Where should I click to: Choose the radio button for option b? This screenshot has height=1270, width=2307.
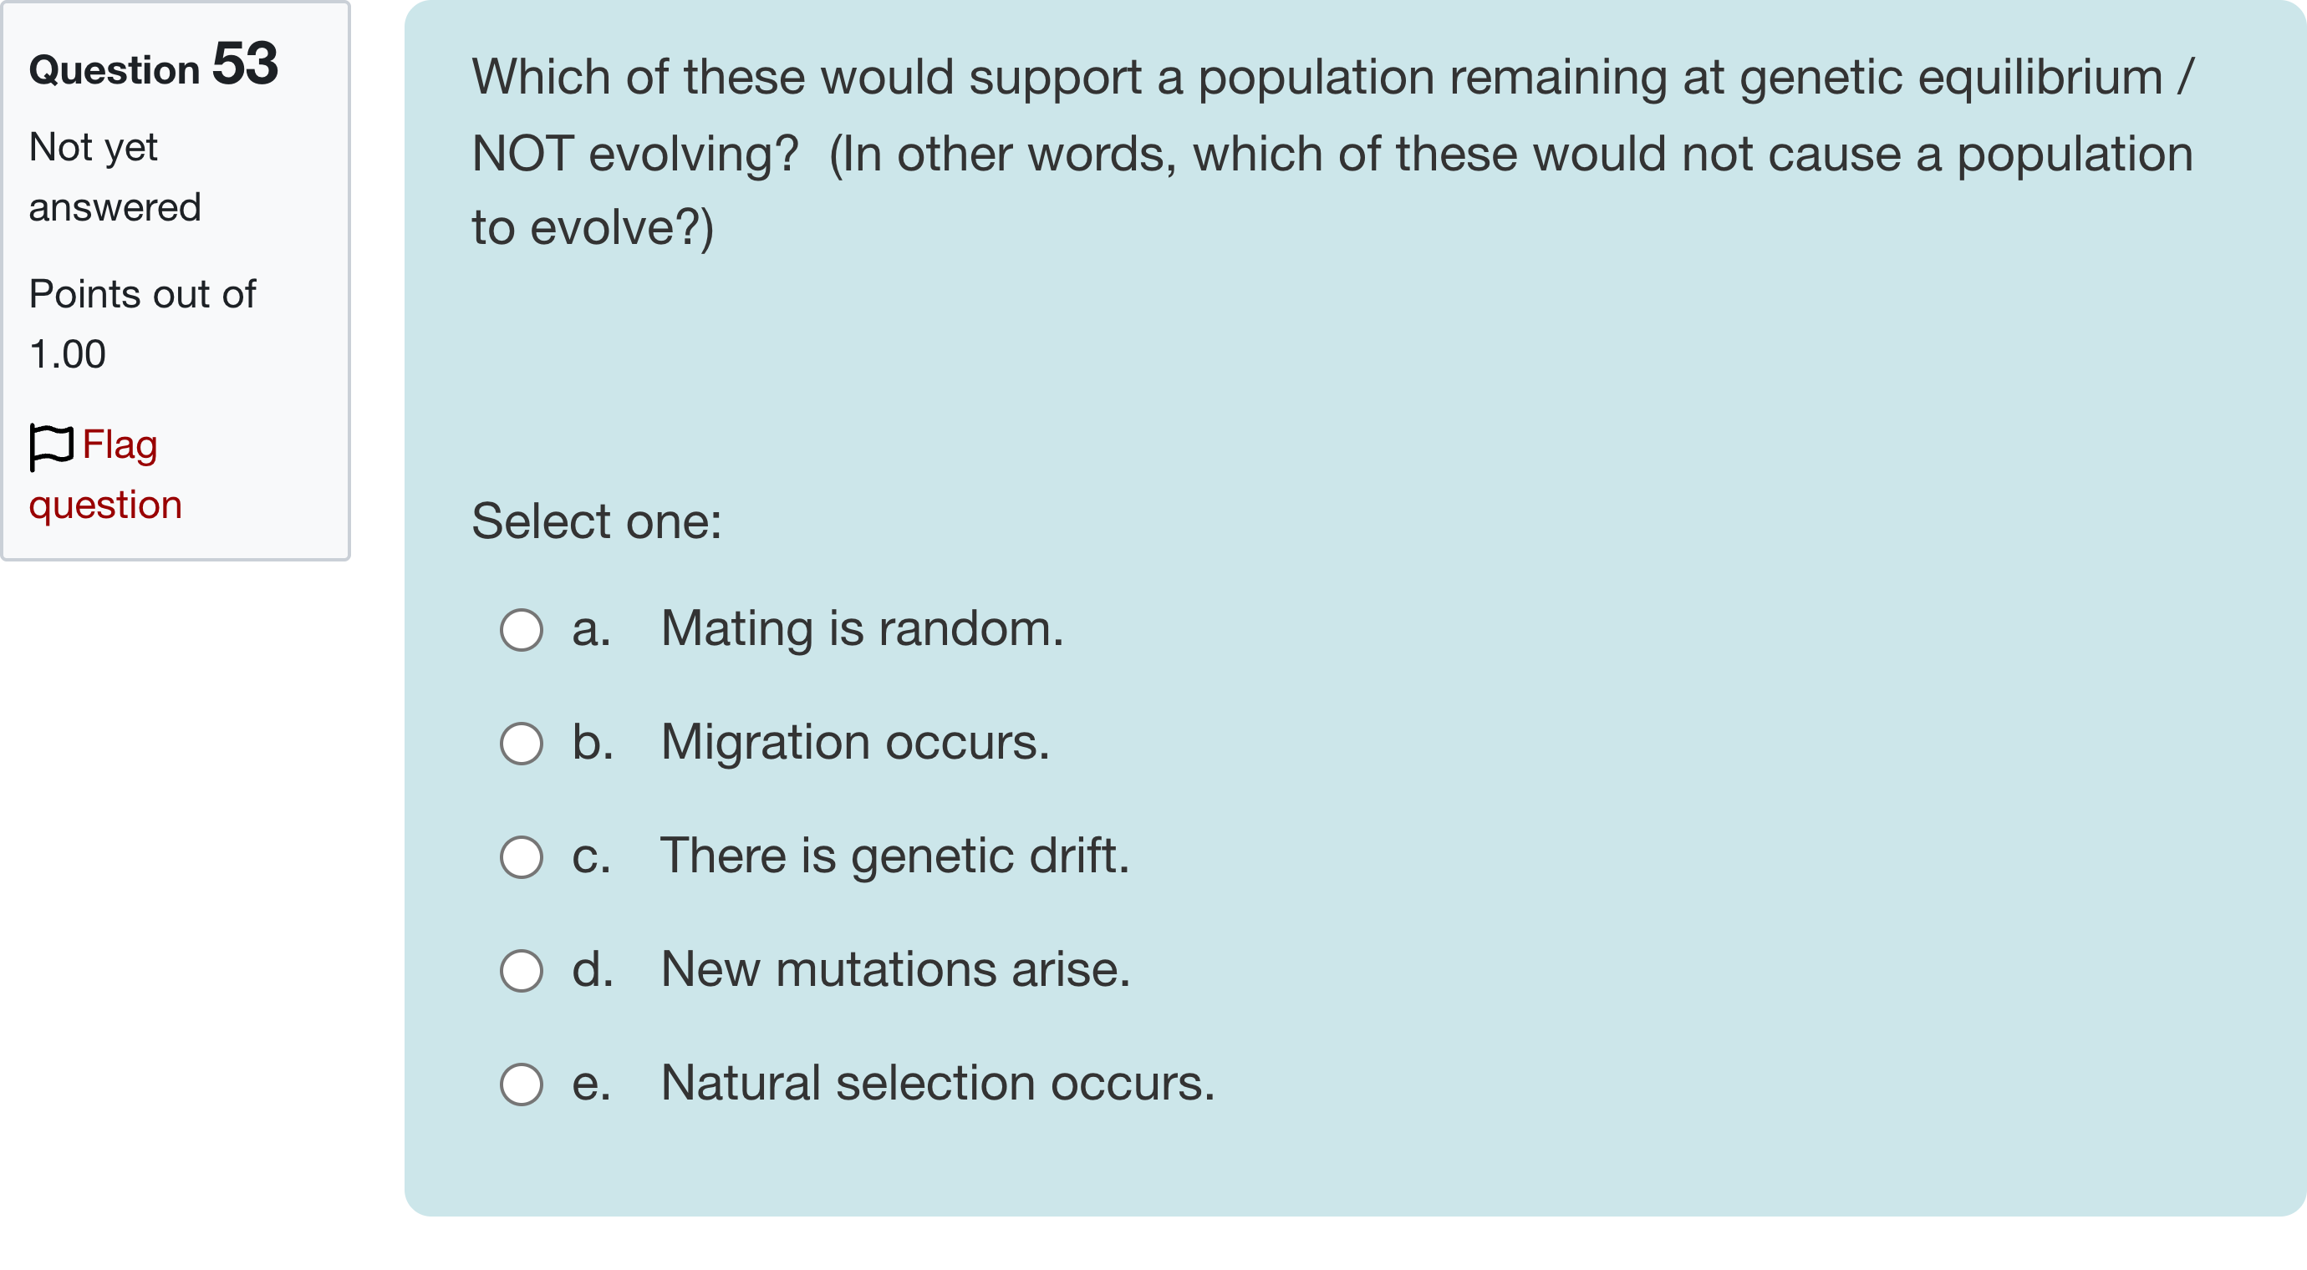tap(522, 744)
